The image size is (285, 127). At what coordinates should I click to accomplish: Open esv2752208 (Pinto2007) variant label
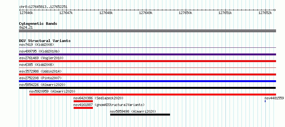pos(40,78)
